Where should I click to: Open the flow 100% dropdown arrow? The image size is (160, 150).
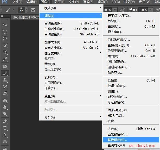pos(150,10)
